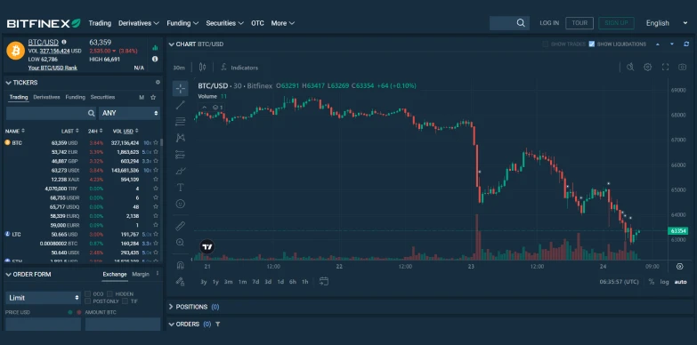Start the TOUR button
This screenshot has width=697, height=345.
tap(579, 23)
